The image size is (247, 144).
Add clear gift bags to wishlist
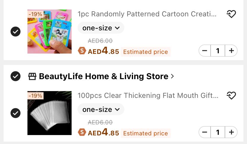[231, 96]
